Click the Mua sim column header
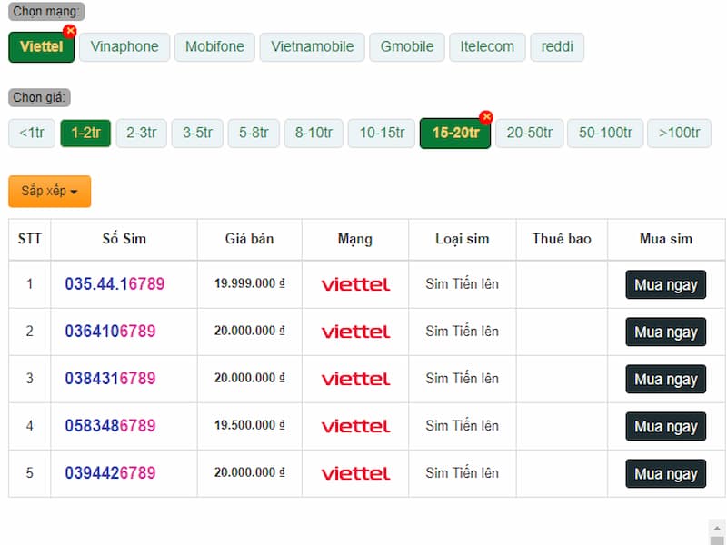Viewport: 727px width, 545px height. (x=666, y=239)
